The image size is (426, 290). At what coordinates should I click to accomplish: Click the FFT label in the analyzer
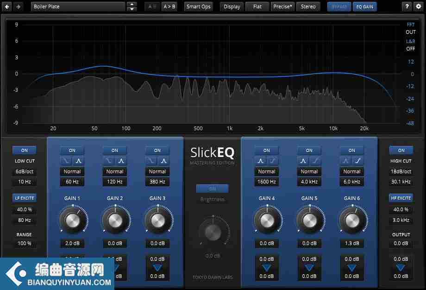coord(411,25)
